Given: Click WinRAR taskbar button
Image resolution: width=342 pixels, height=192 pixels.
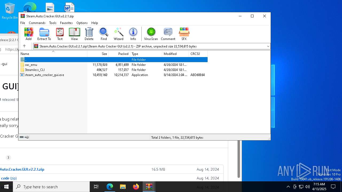Looking at the screenshot, I should point(149,187).
